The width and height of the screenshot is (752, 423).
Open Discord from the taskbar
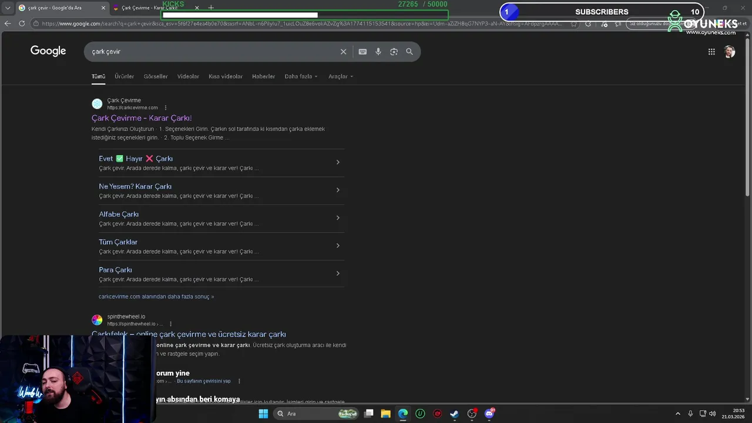pos(489,414)
